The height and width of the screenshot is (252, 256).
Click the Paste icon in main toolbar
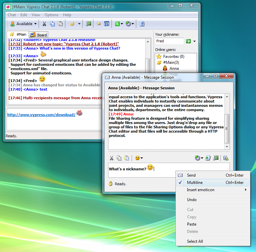point(60,24)
